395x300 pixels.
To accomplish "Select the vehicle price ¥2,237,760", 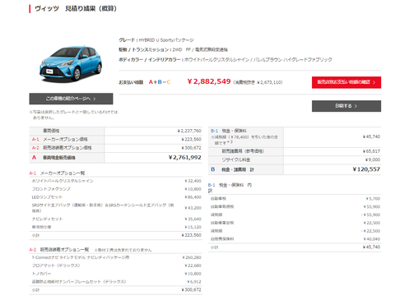I will coord(189,131).
